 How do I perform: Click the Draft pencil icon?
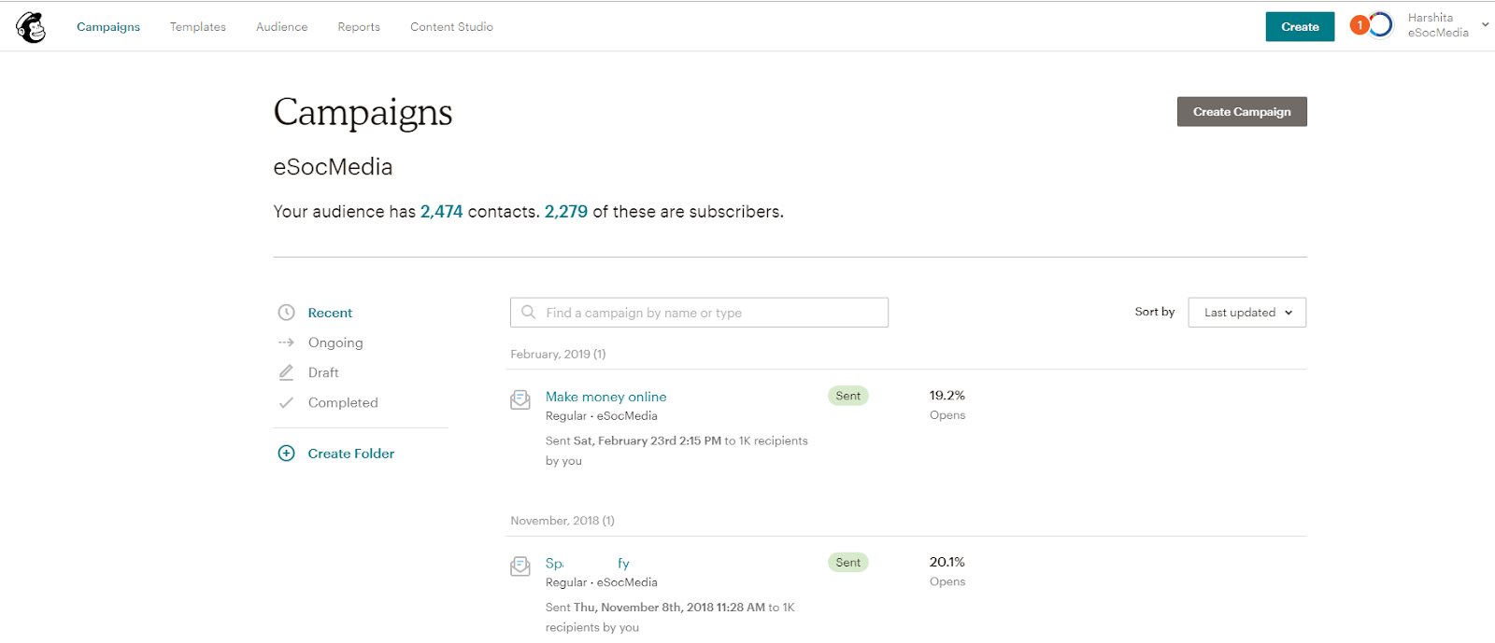click(286, 372)
